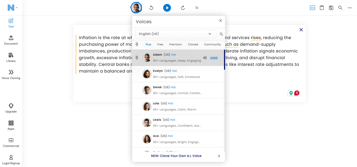Save the audio with the save icon
This screenshot has width=357, height=167.
pyautogui.click(x=331, y=8)
